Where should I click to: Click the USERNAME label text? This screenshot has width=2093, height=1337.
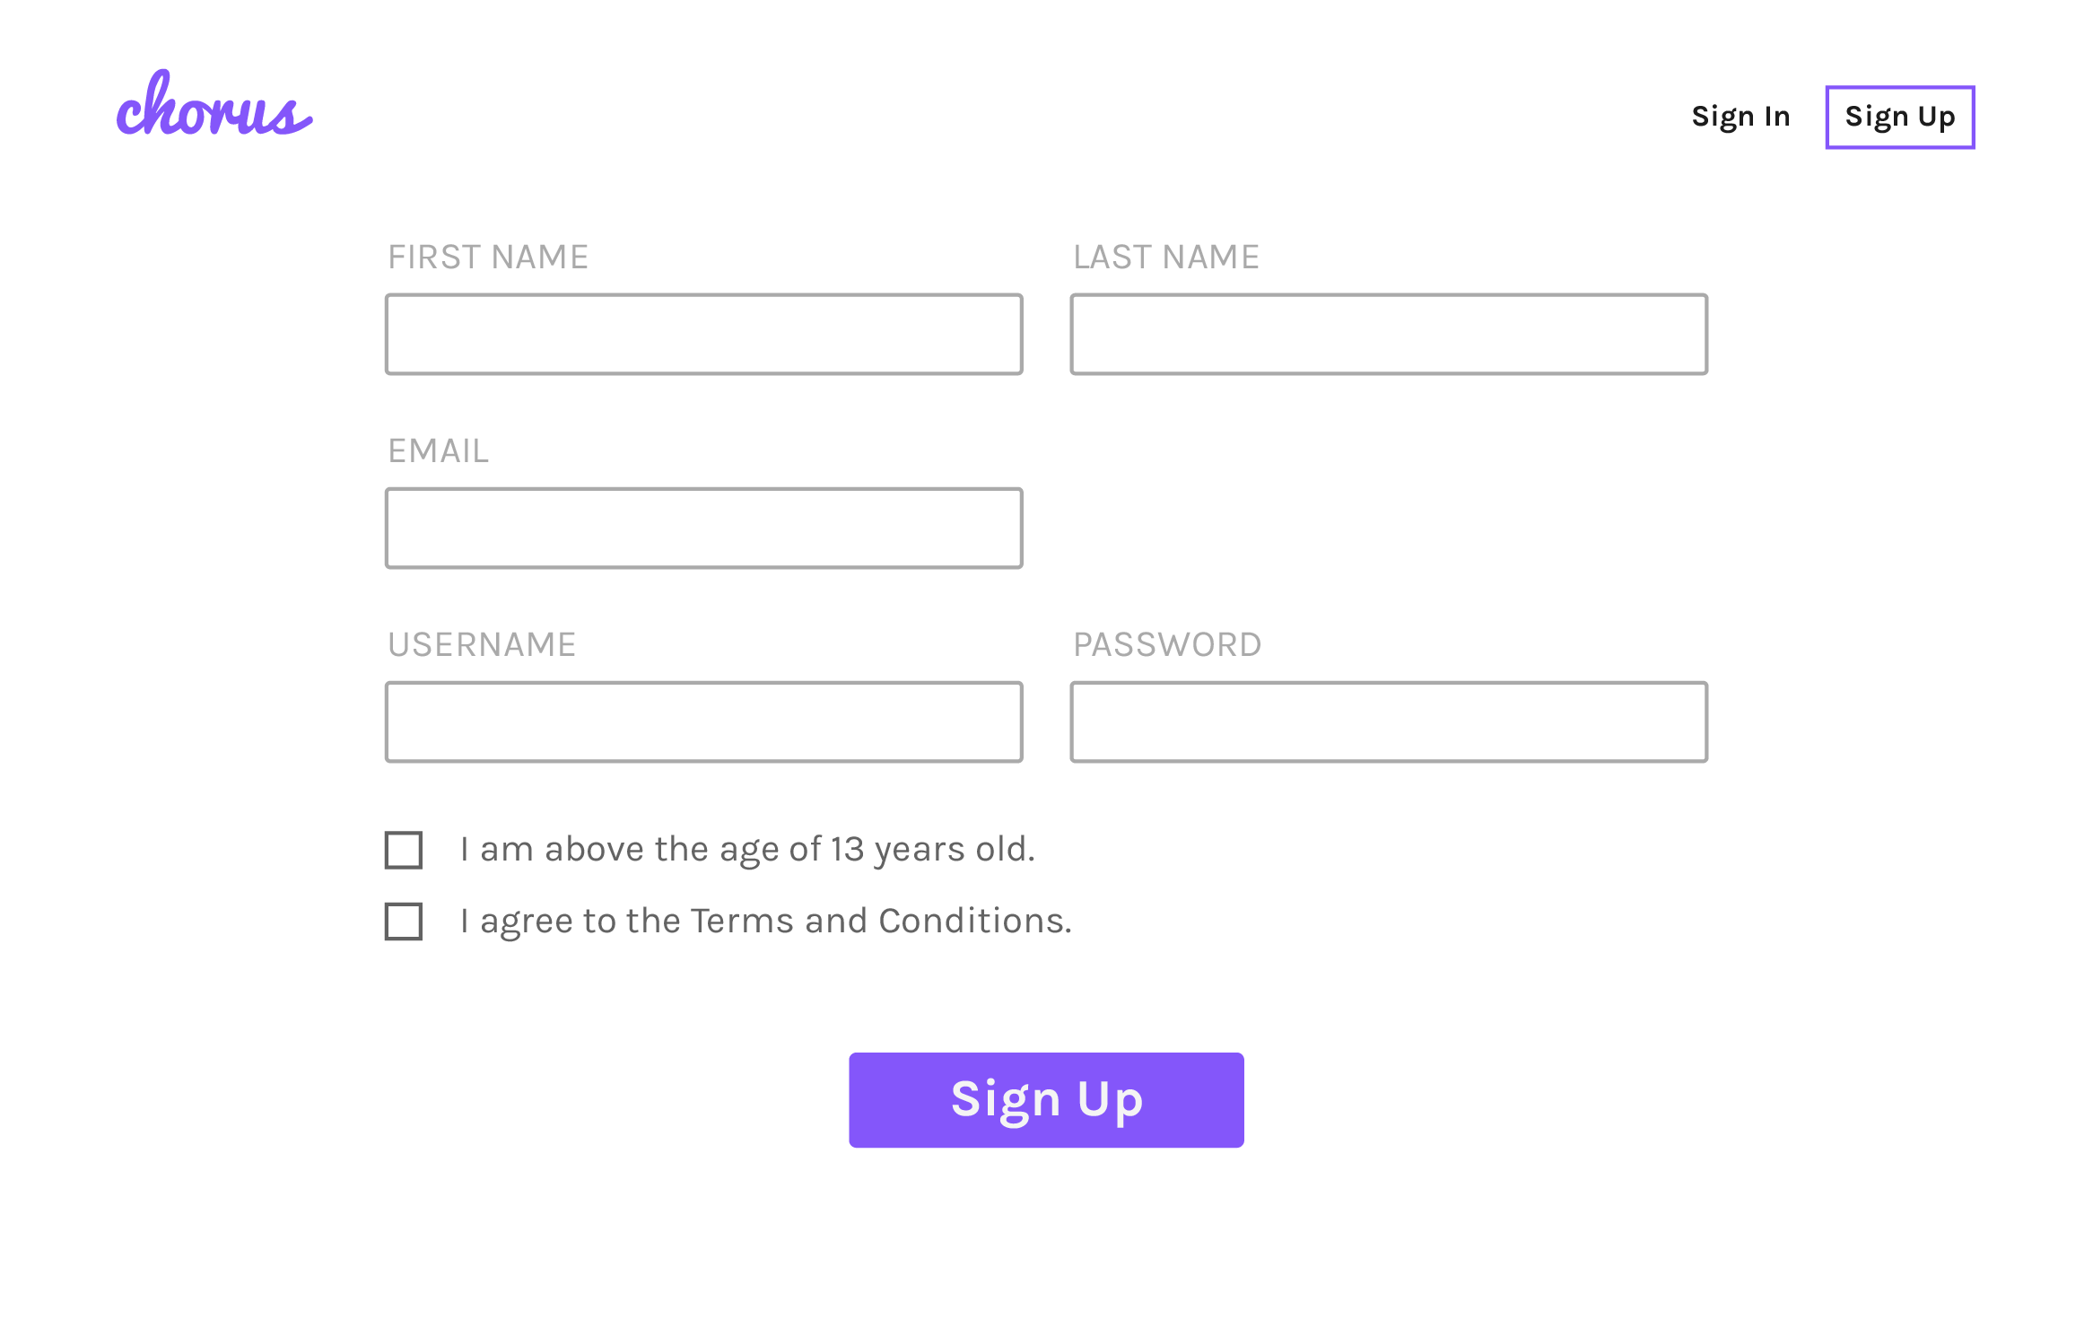(482, 645)
